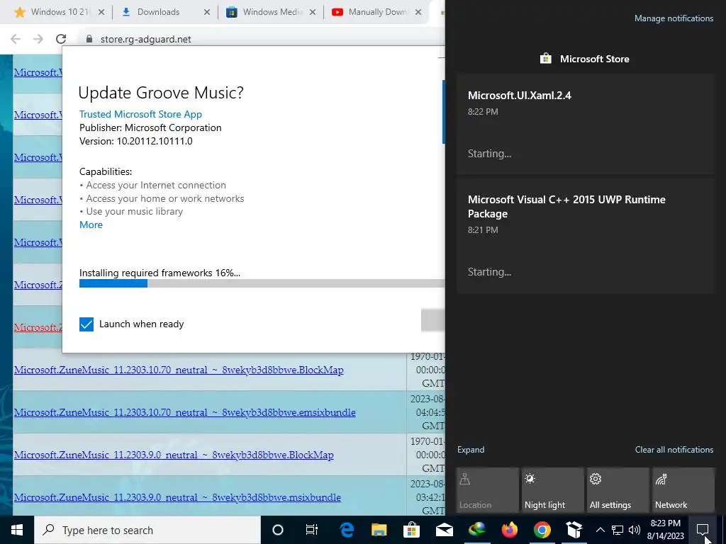
Task: Click Microsoft Store notification group header
Action: tap(585, 59)
